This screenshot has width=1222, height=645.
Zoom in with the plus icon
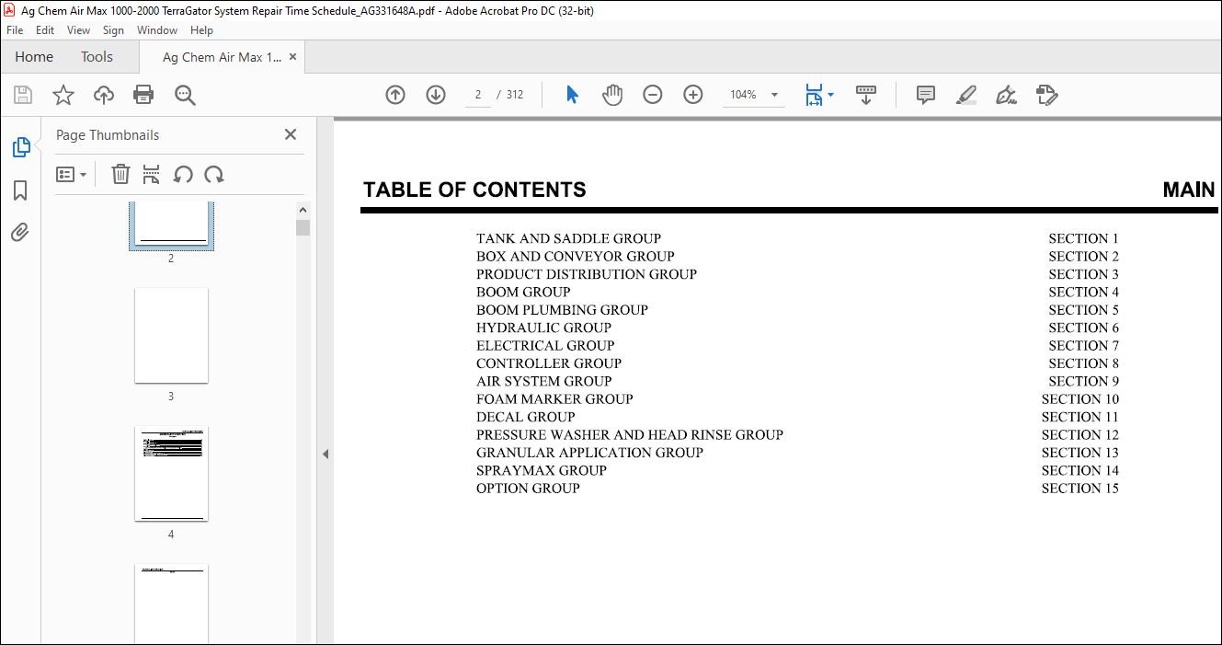click(x=693, y=95)
